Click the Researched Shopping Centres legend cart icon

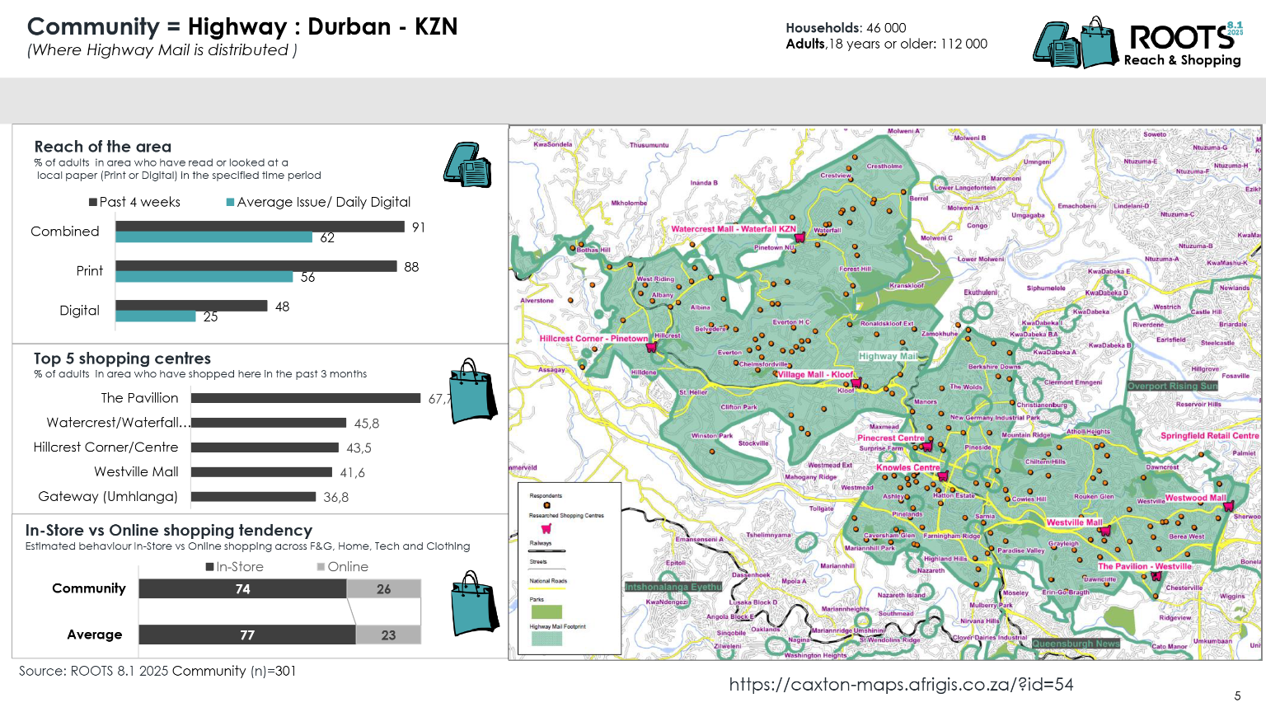tap(546, 528)
